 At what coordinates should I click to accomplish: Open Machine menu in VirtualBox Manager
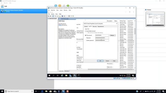pos(5,3)
